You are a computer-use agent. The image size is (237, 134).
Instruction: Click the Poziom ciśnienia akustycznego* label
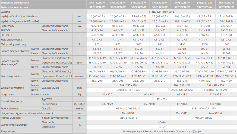(10, 63)
